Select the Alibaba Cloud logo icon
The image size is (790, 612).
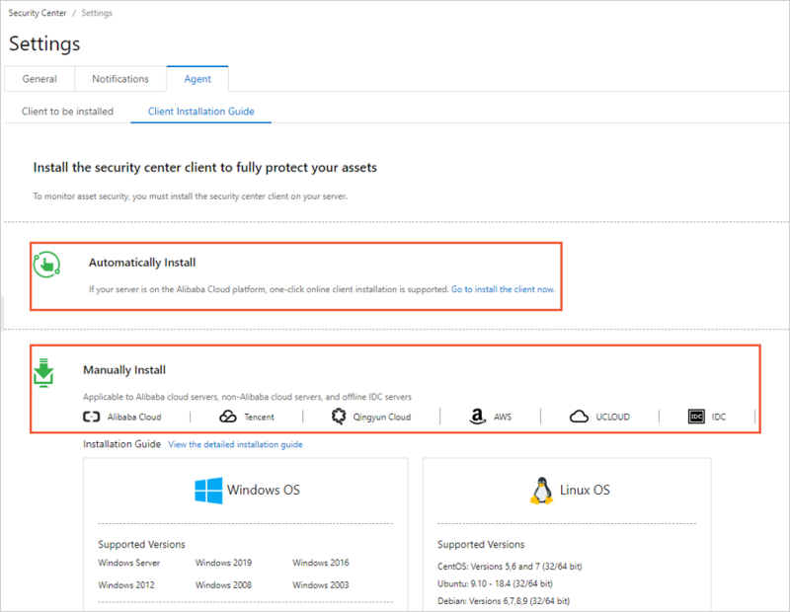(92, 417)
